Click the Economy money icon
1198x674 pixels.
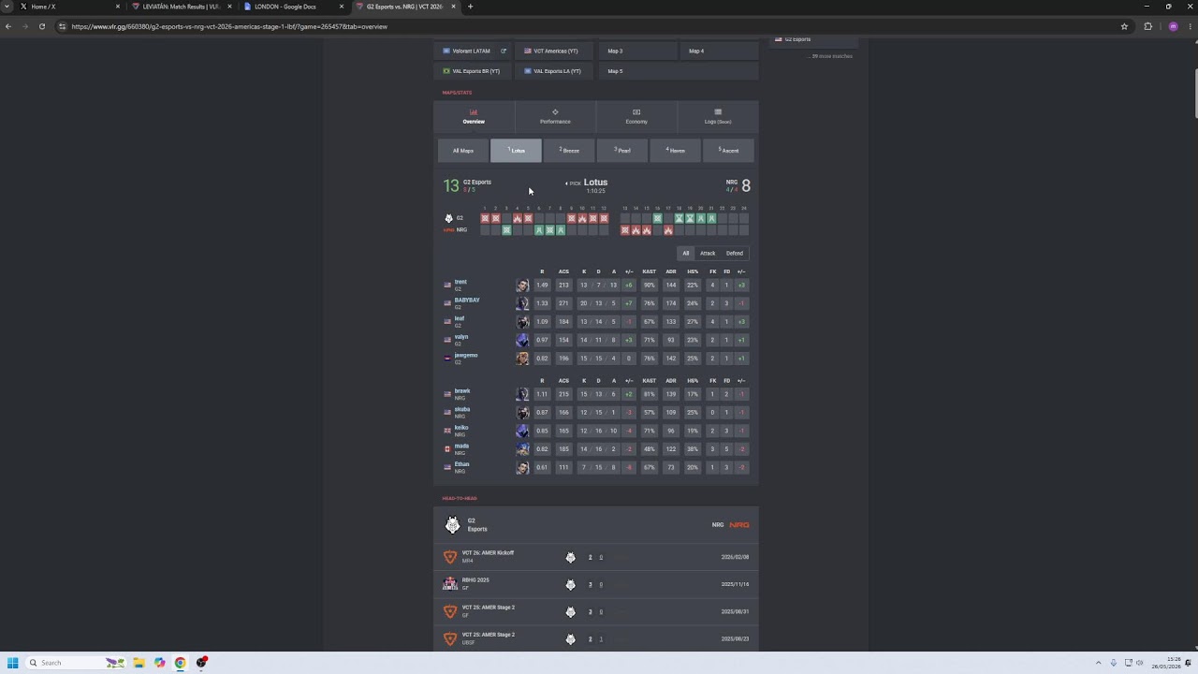pos(636,112)
